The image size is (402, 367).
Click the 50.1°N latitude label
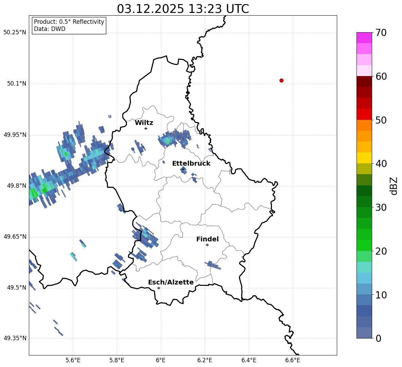17,84
